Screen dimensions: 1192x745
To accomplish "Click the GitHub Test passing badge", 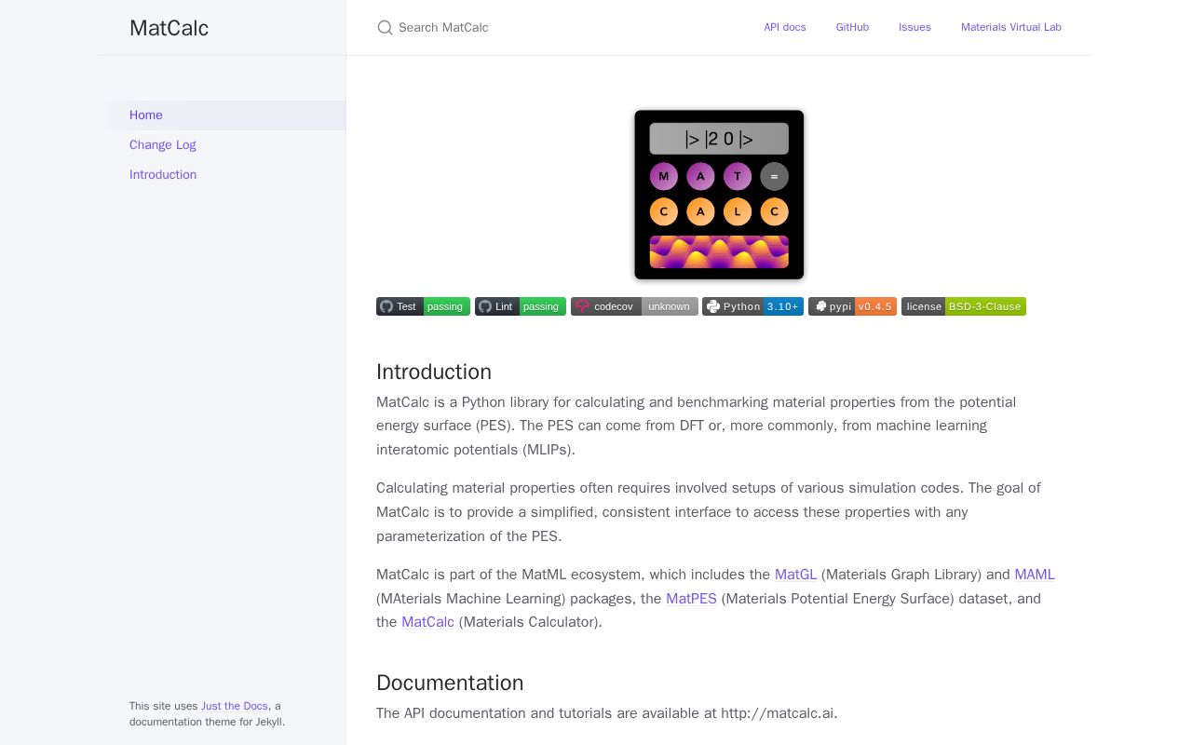I will point(423,306).
